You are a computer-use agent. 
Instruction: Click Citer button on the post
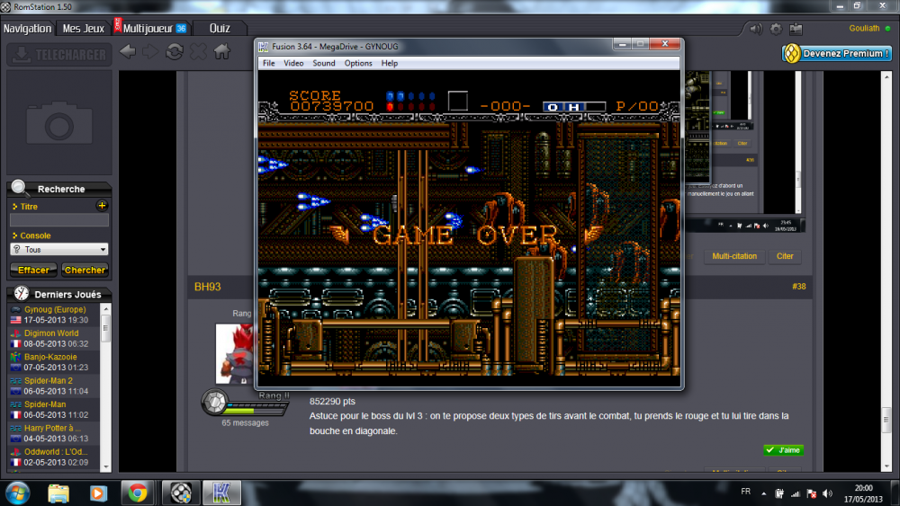tap(785, 256)
